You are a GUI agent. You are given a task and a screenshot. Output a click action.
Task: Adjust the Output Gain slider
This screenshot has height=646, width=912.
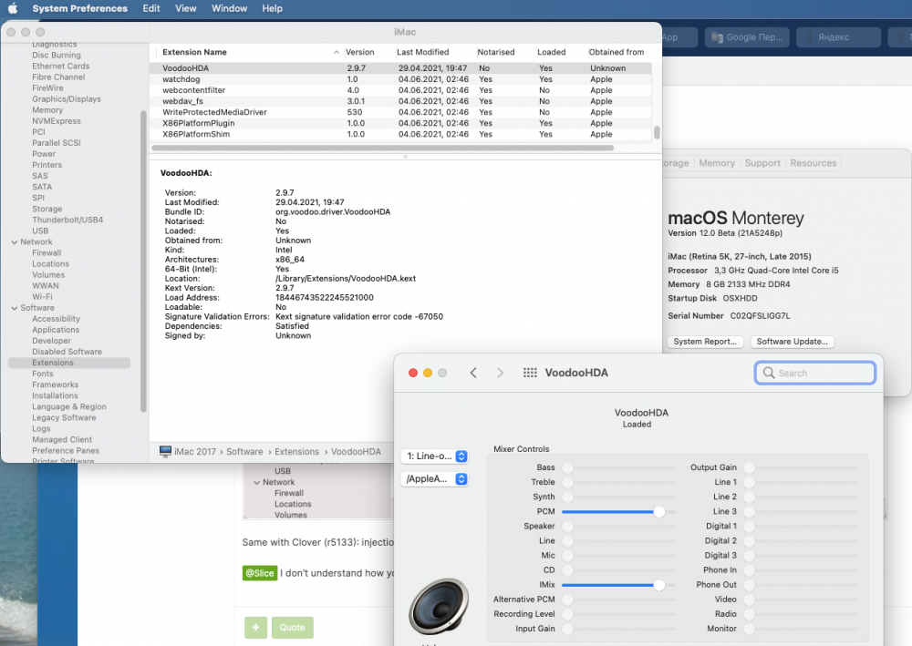pyautogui.click(x=801, y=467)
